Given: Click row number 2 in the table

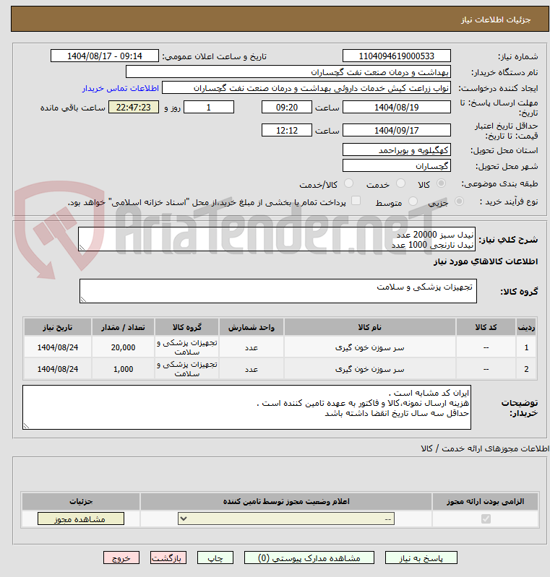Looking at the screenshot, I should pyautogui.click(x=526, y=369).
